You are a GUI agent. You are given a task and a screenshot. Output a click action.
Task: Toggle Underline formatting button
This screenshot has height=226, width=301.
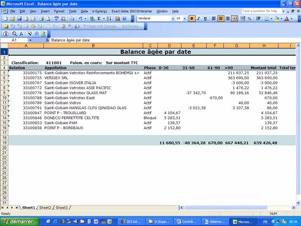pos(205,18)
